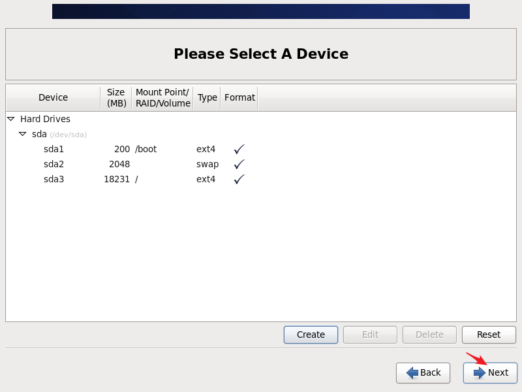Click the blue arrow icon on Back
Screen dimensions: 522x392
pyautogui.click(x=412, y=372)
